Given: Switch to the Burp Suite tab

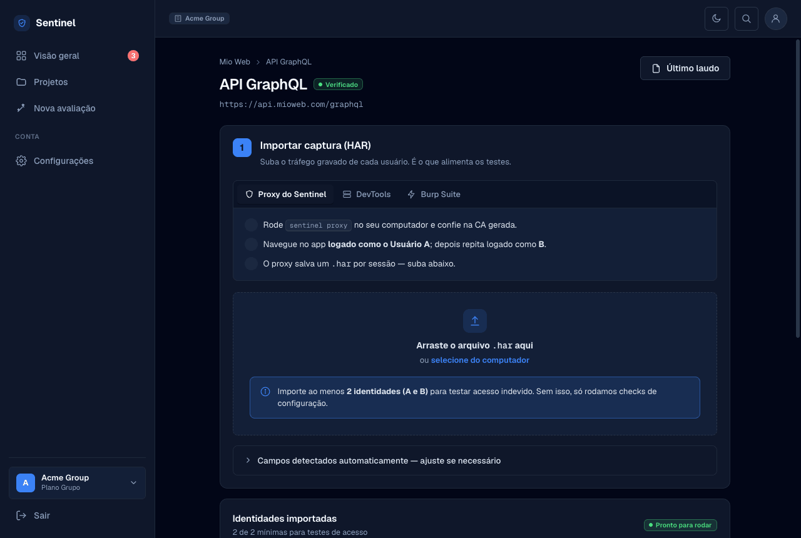Looking at the screenshot, I should (x=434, y=195).
